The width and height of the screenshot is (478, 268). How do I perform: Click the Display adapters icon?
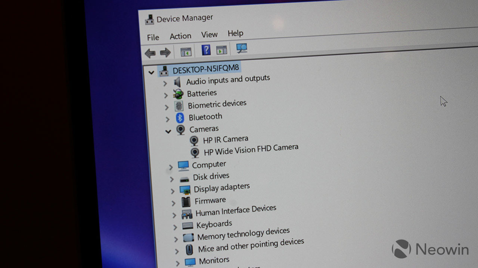coord(185,190)
